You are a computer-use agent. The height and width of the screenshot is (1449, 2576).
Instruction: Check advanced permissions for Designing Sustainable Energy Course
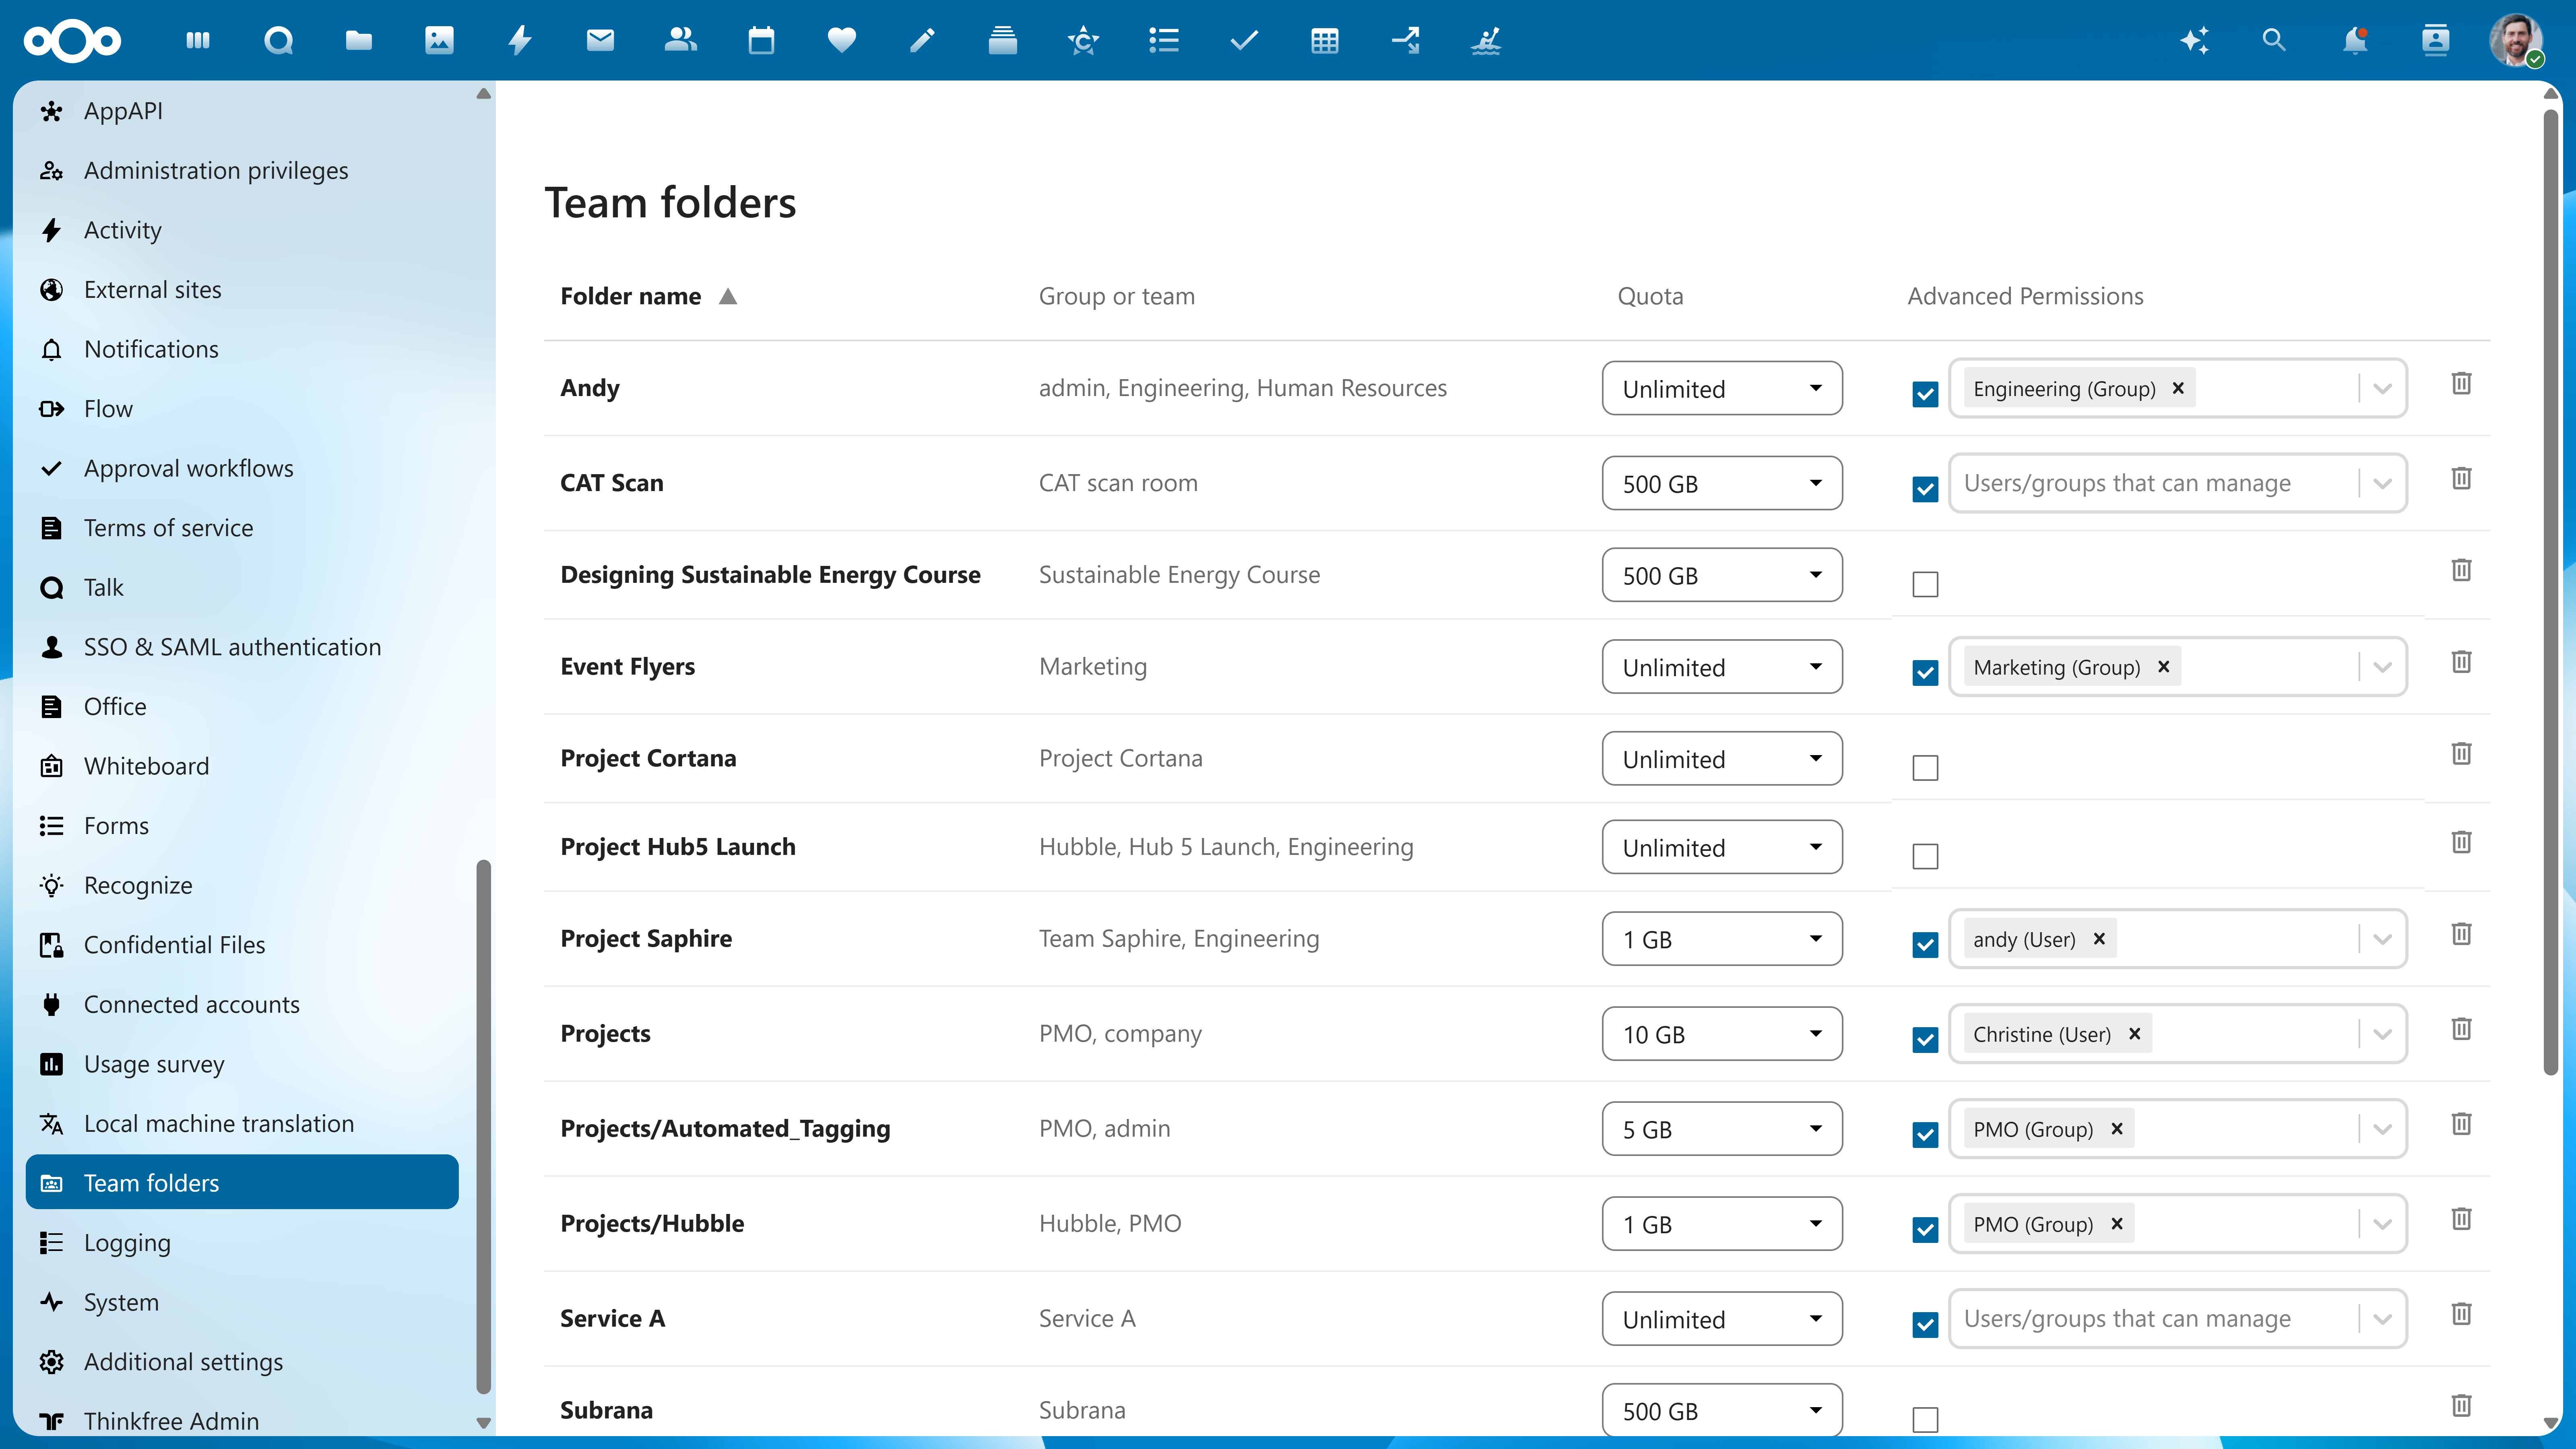click(x=1925, y=584)
